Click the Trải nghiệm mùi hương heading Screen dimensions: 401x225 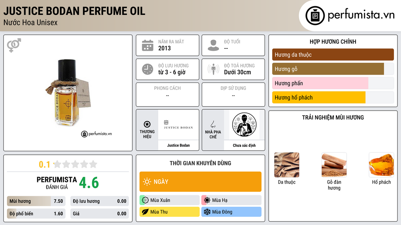(333, 117)
